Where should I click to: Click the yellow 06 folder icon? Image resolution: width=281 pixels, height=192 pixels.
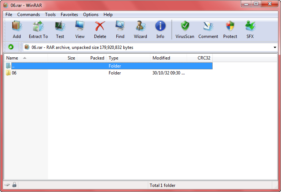(x=8, y=73)
